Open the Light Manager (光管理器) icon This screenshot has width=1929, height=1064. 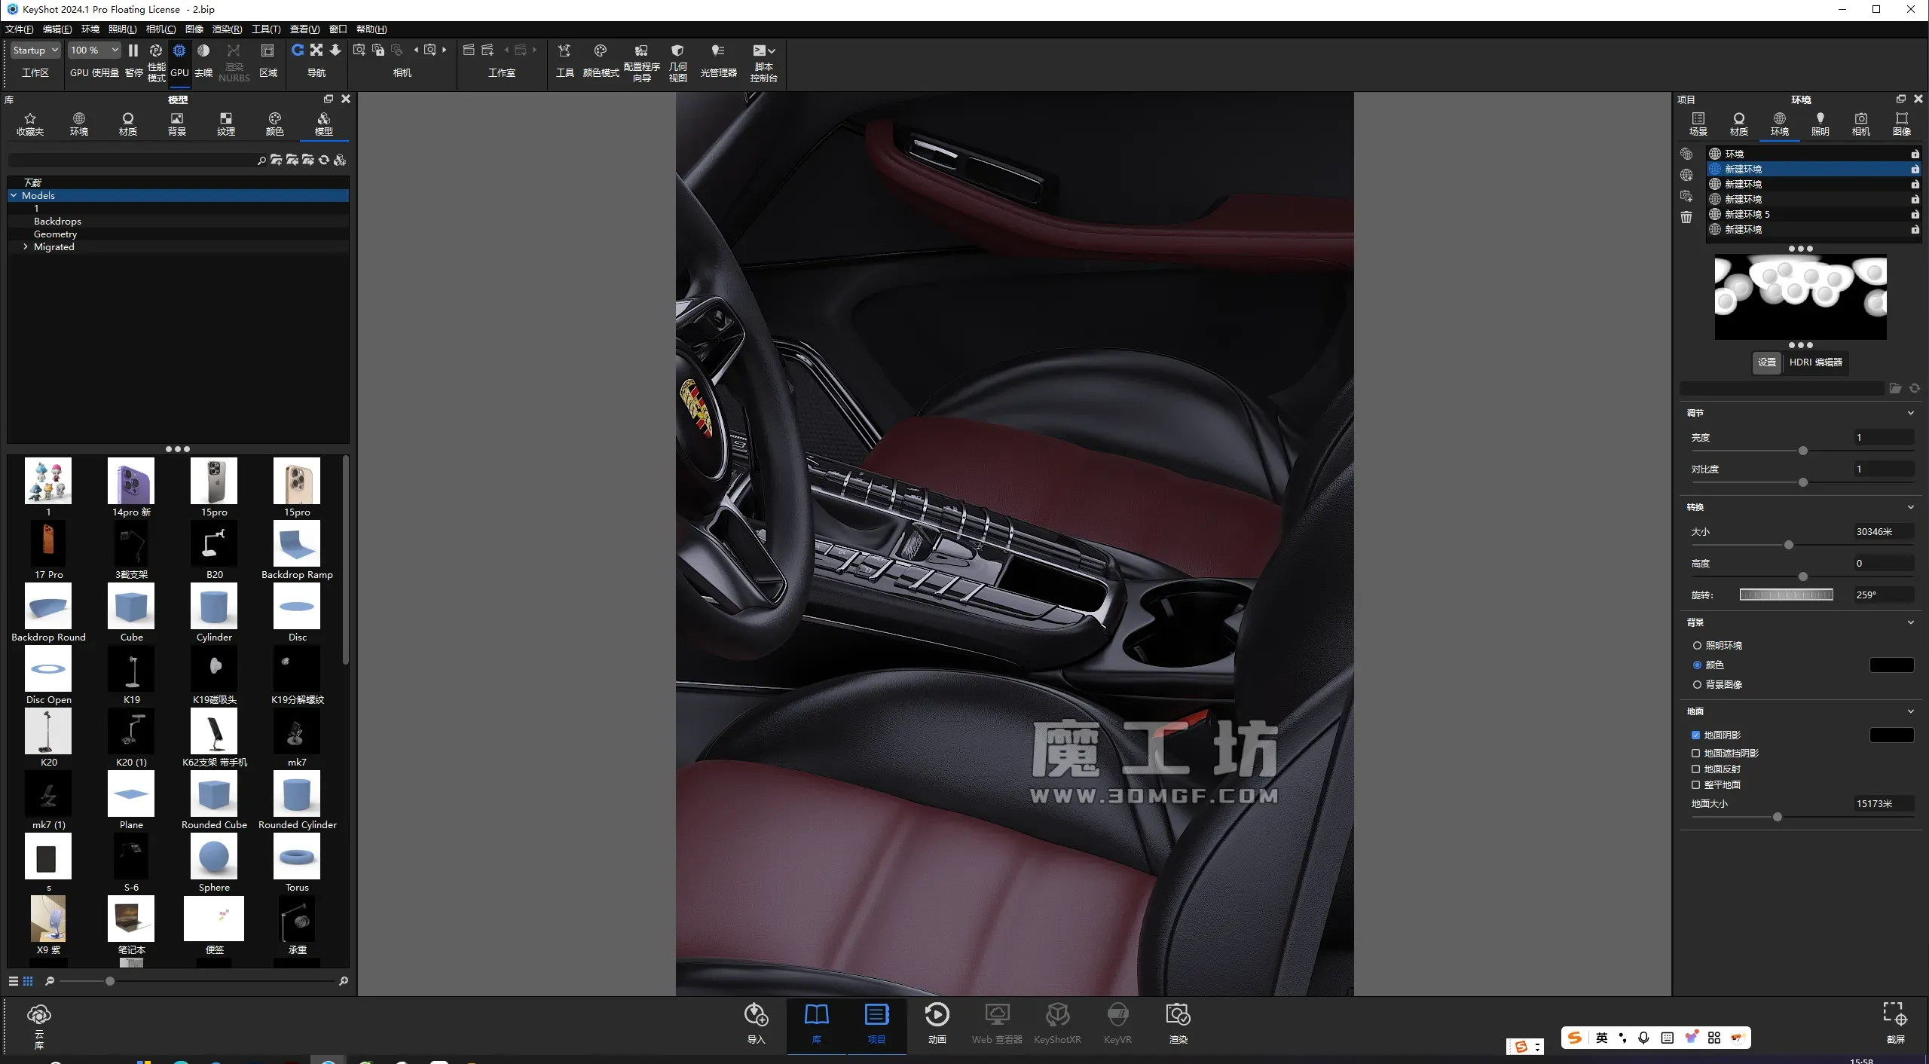[718, 50]
